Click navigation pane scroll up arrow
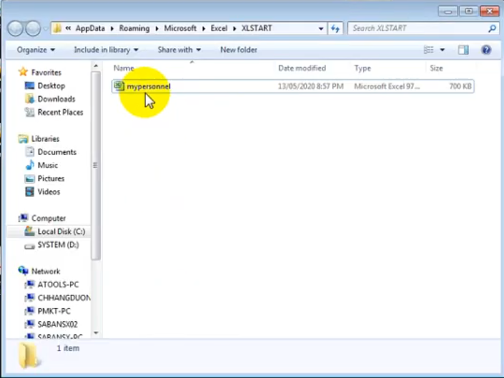 point(96,66)
